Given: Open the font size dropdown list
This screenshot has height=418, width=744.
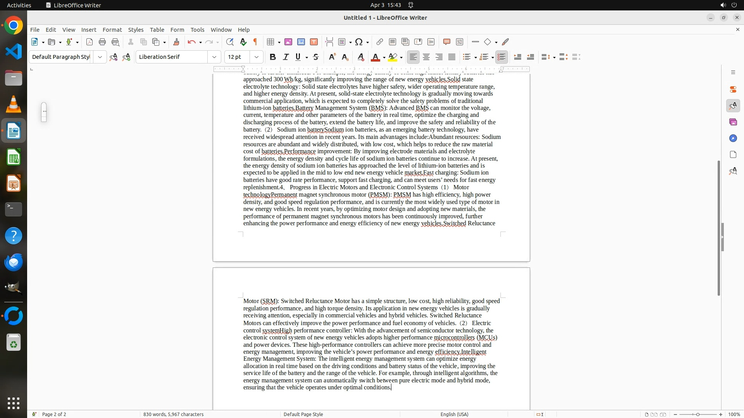Looking at the screenshot, I should point(256,57).
